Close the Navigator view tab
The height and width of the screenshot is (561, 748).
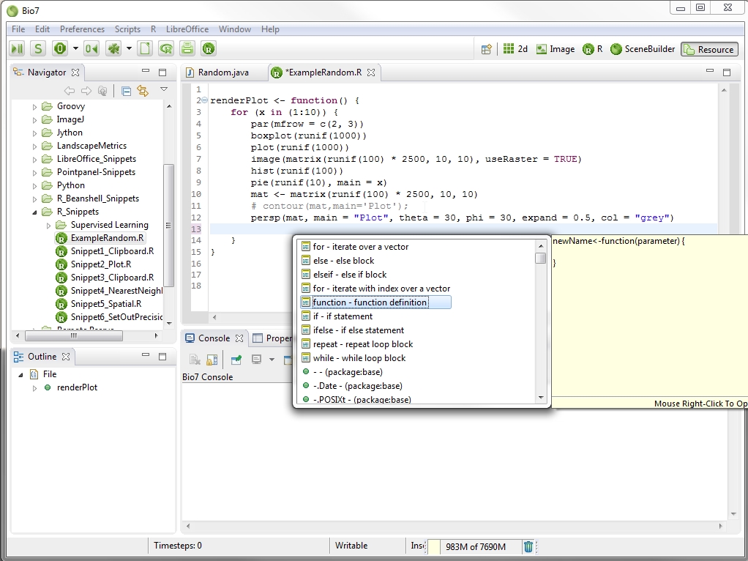coord(75,73)
